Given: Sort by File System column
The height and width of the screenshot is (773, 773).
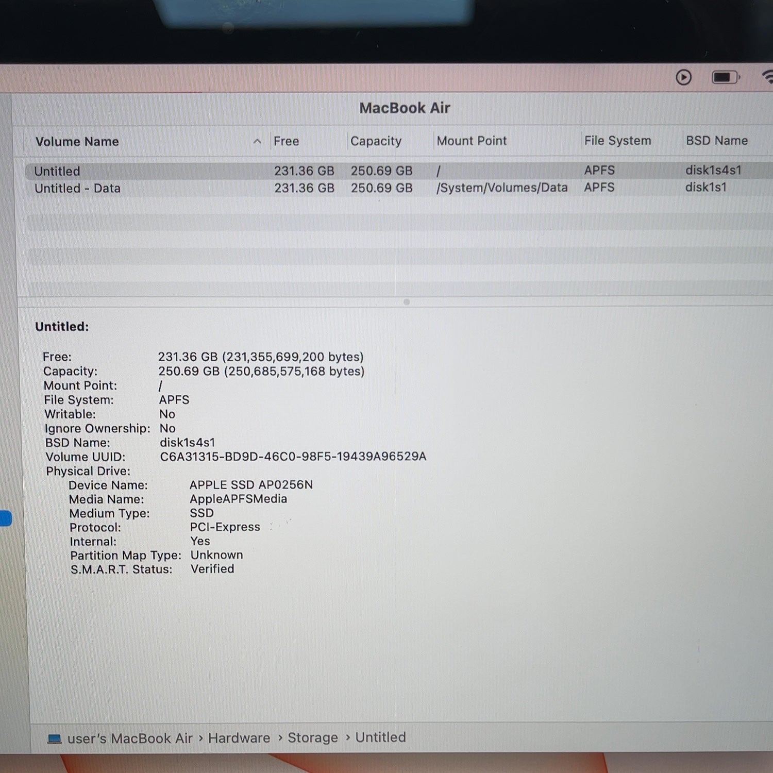Looking at the screenshot, I should pos(617,141).
